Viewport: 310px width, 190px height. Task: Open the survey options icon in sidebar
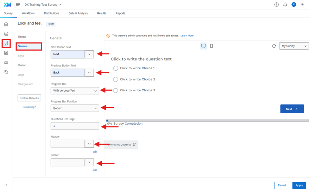[6, 53]
